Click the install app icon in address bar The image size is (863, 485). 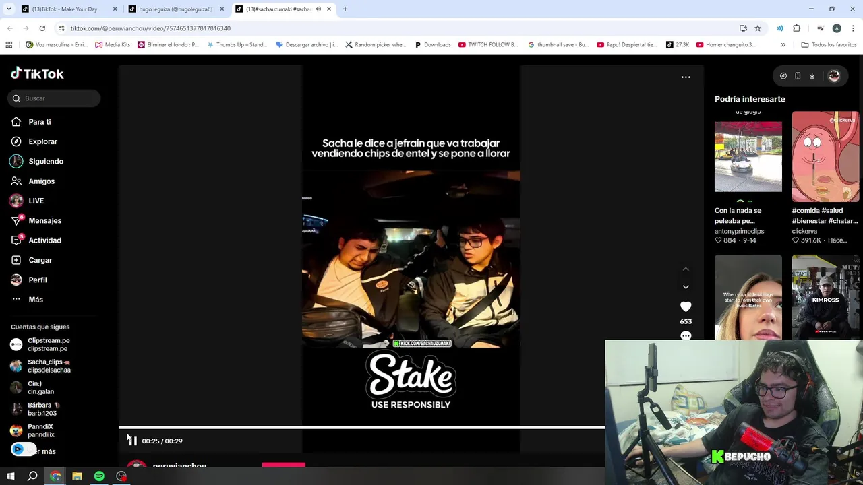tap(743, 28)
